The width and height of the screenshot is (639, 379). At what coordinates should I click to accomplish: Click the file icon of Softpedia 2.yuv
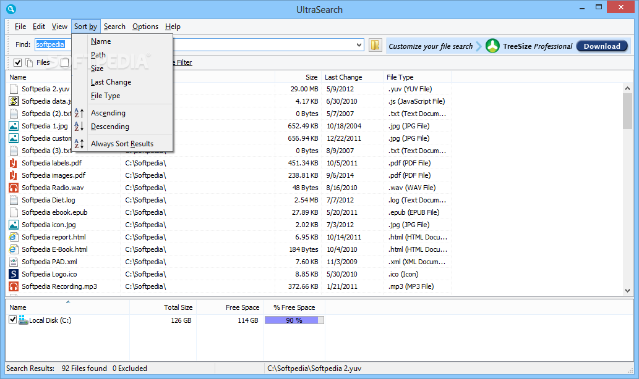click(14, 89)
